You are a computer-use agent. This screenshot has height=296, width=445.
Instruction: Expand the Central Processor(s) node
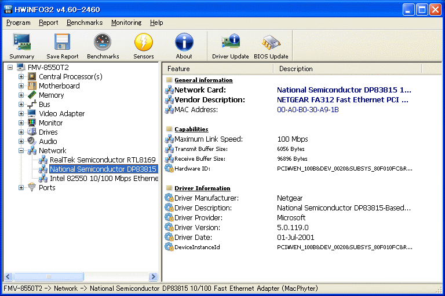pyautogui.click(x=21, y=76)
